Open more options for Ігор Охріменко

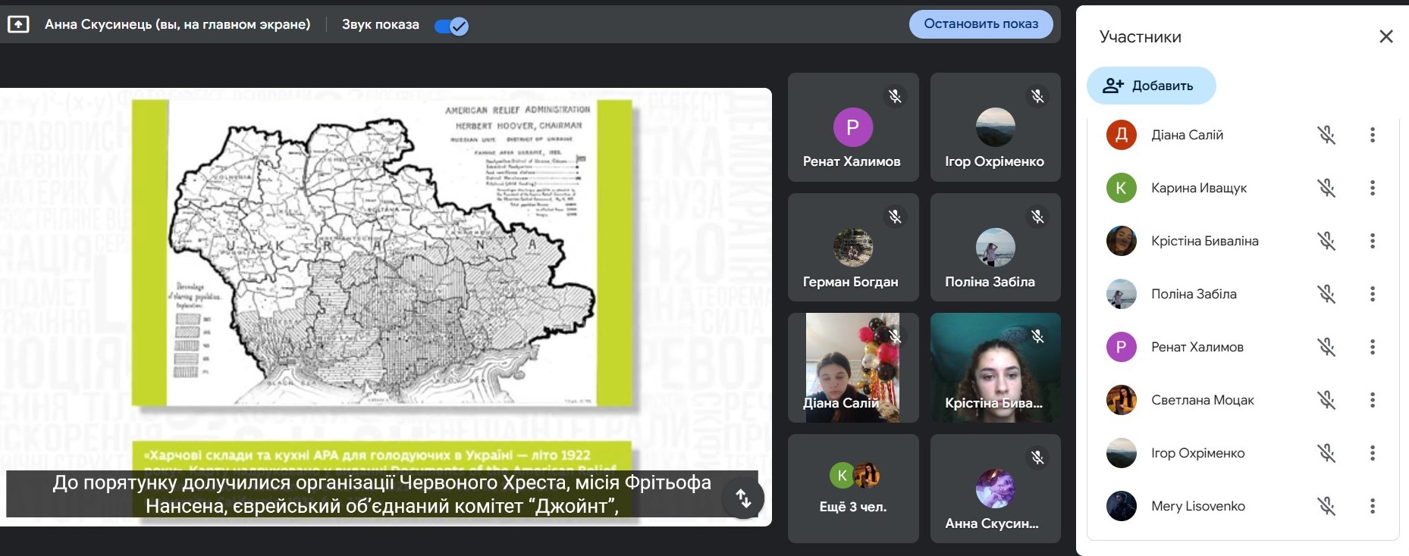1372,453
